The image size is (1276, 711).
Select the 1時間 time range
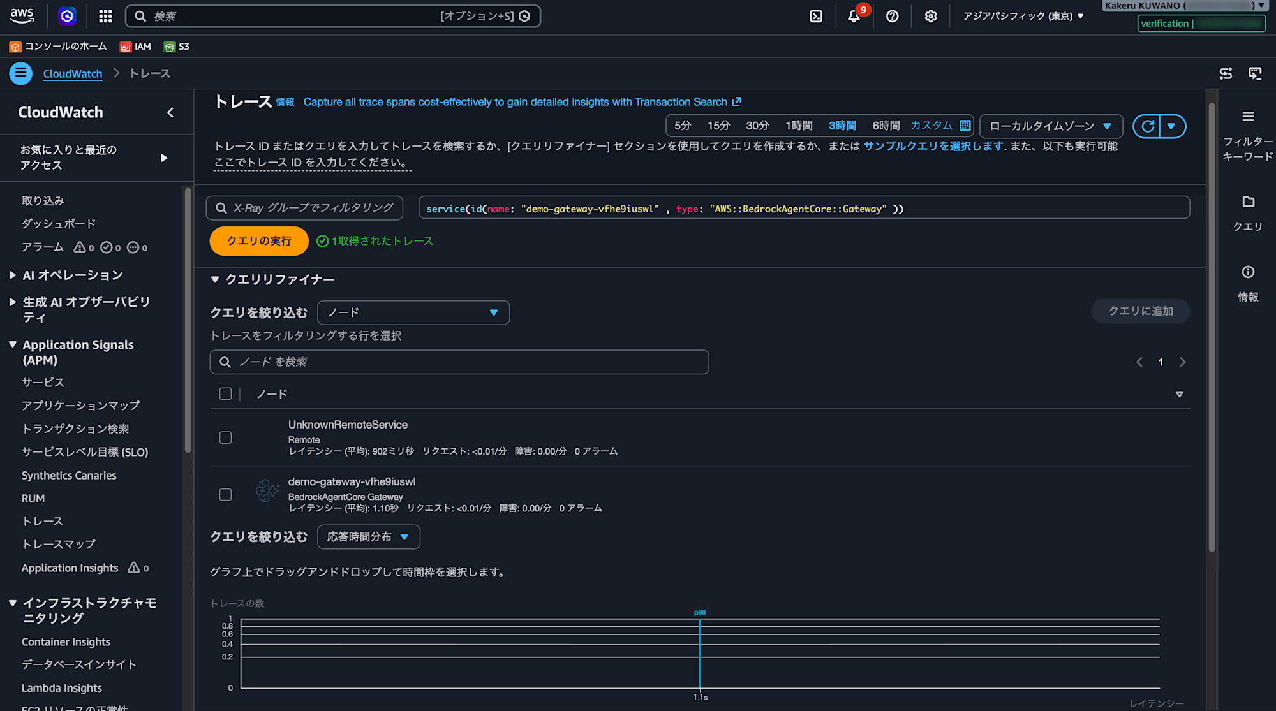pyautogui.click(x=799, y=126)
